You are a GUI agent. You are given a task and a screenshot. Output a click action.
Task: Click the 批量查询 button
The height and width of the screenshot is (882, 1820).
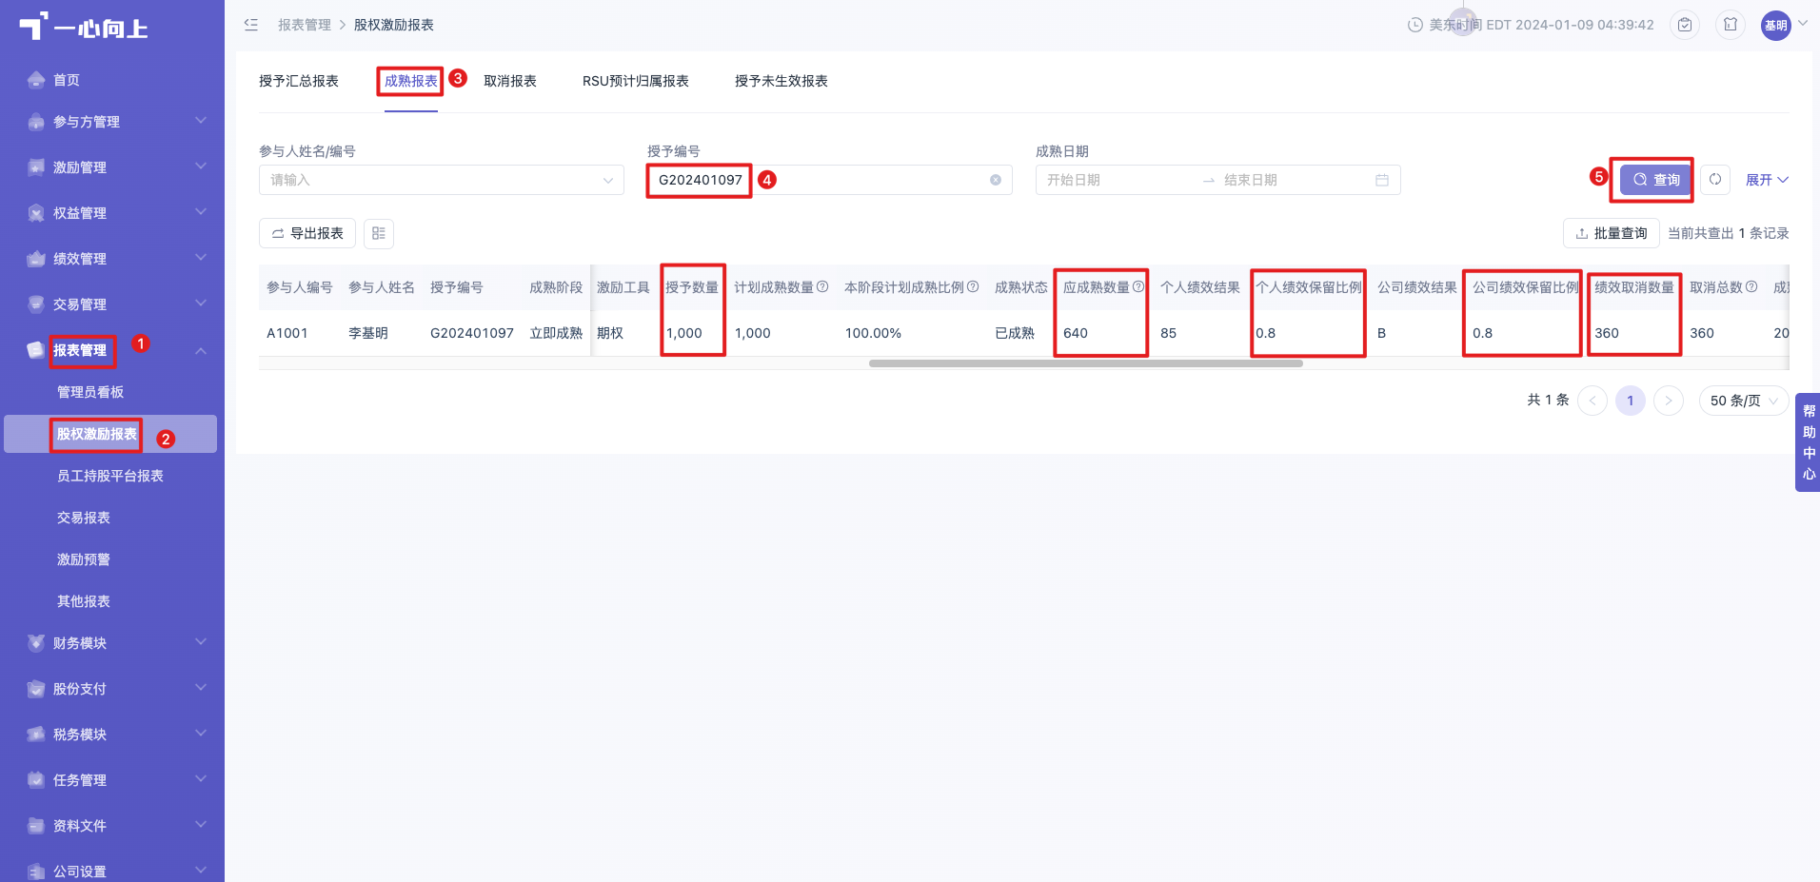click(1612, 233)
